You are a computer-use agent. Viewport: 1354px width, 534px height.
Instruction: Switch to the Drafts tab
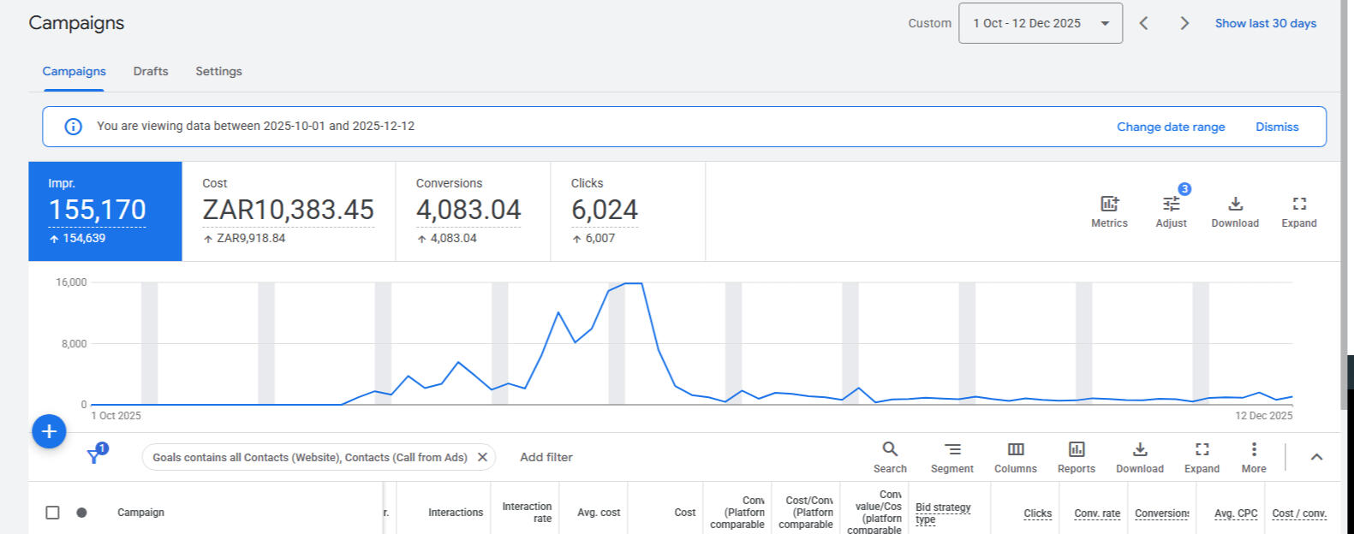pos(151,71)
